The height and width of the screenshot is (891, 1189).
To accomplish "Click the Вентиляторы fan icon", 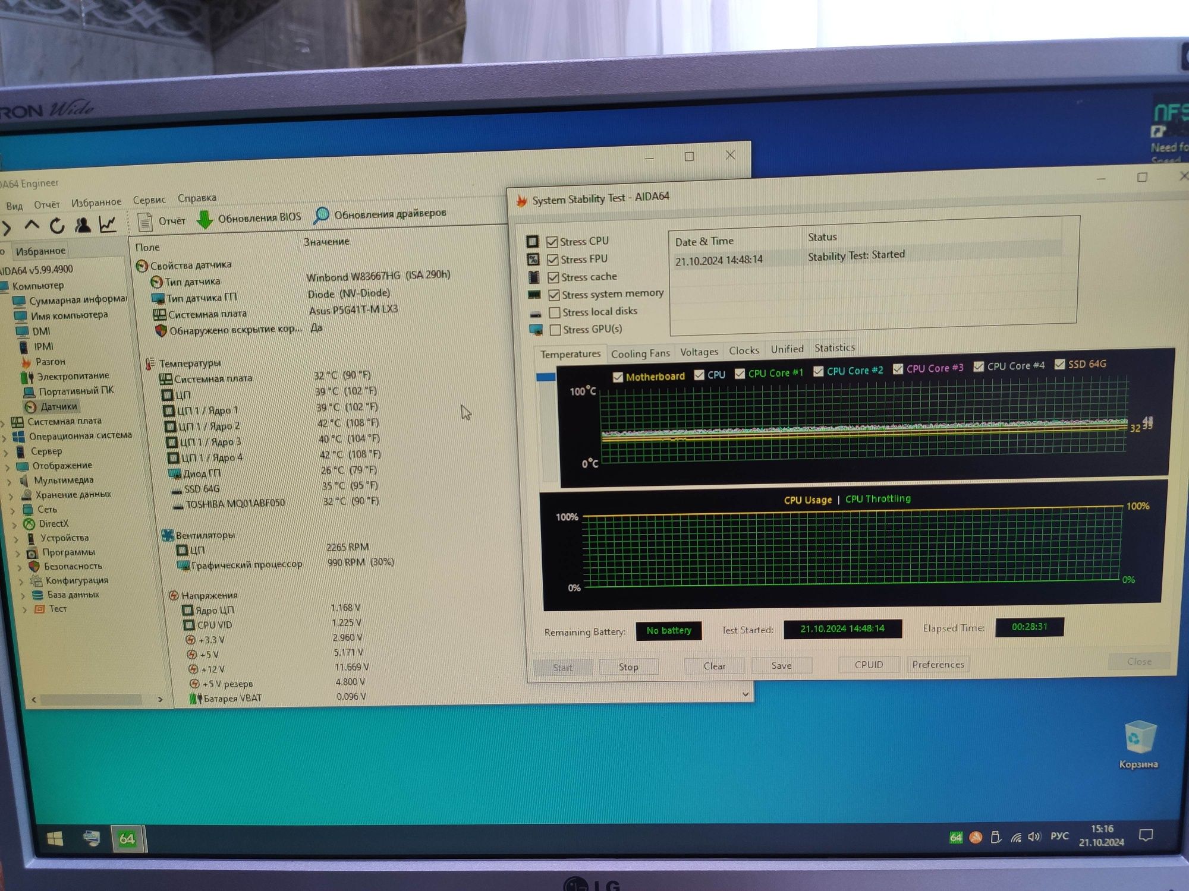I will (x=168, y=535).
